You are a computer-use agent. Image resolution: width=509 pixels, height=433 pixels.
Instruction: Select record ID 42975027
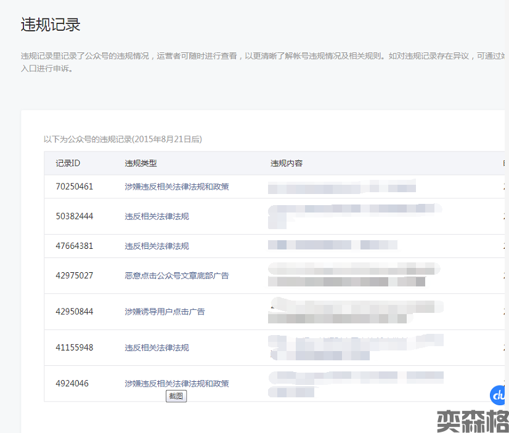click(x=75, y=276)
